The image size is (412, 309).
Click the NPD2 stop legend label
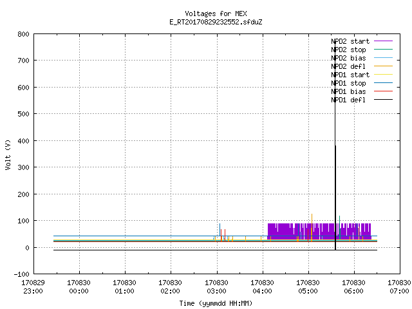click(348, 50)
